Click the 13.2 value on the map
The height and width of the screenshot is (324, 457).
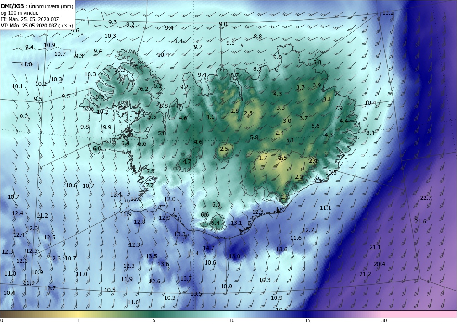(x=388, y=12)
